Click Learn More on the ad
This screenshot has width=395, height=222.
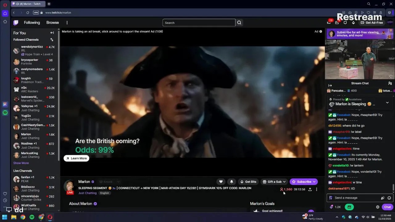click(77, 158)
